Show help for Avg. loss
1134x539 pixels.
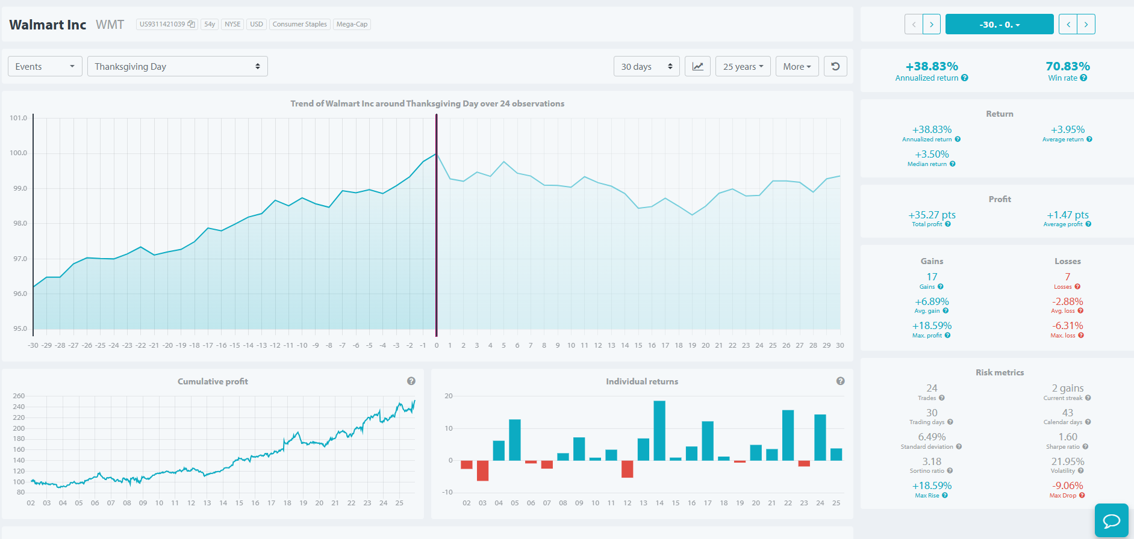1080,311
